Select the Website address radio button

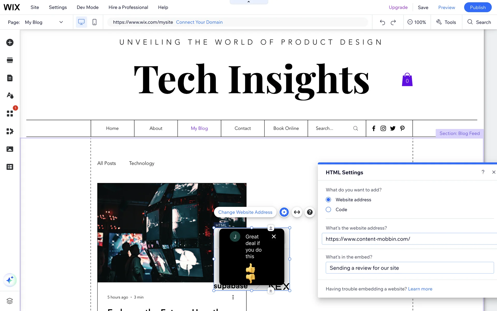pyautogui.click(x=328, y=200)
